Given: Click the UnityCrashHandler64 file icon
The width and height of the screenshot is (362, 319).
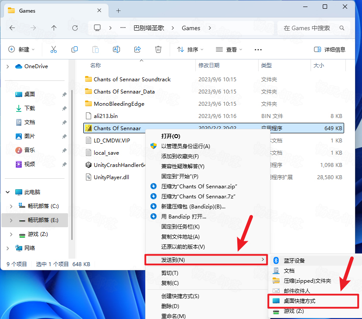Looking at the screenshot, I should 89,165.
